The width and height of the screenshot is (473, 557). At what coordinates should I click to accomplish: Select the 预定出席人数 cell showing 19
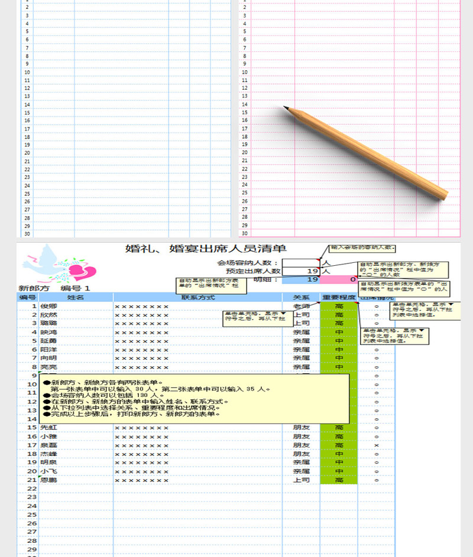point(301,271)
